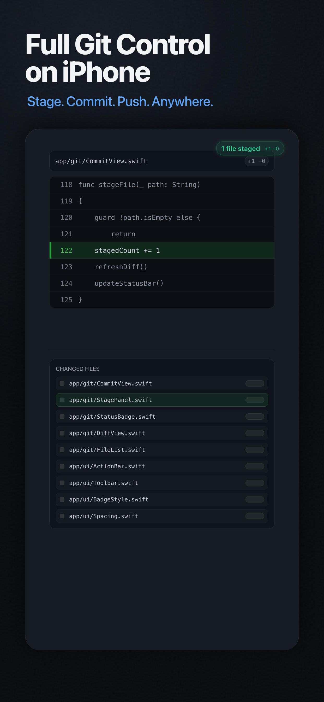Tick checkbox for app/git/StatusBadge.swift

click(62, 416)
